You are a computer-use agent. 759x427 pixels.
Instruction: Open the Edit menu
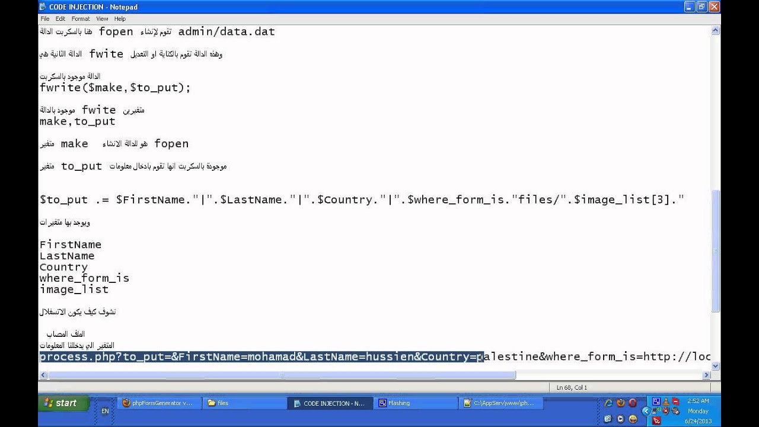point(60,19)
